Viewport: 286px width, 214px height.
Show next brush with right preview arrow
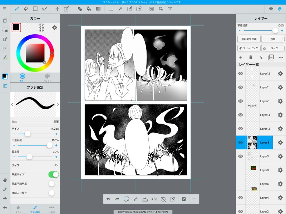(x=58, y=104)
